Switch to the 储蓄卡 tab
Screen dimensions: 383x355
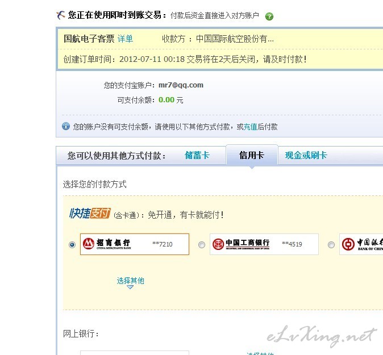pos(197,155)
